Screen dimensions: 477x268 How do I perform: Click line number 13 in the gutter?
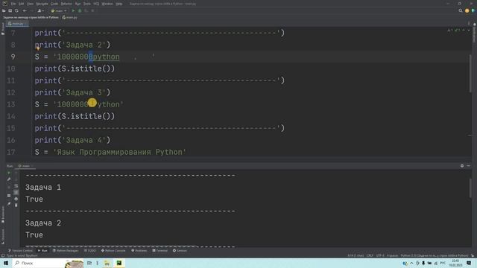[11, 104]
